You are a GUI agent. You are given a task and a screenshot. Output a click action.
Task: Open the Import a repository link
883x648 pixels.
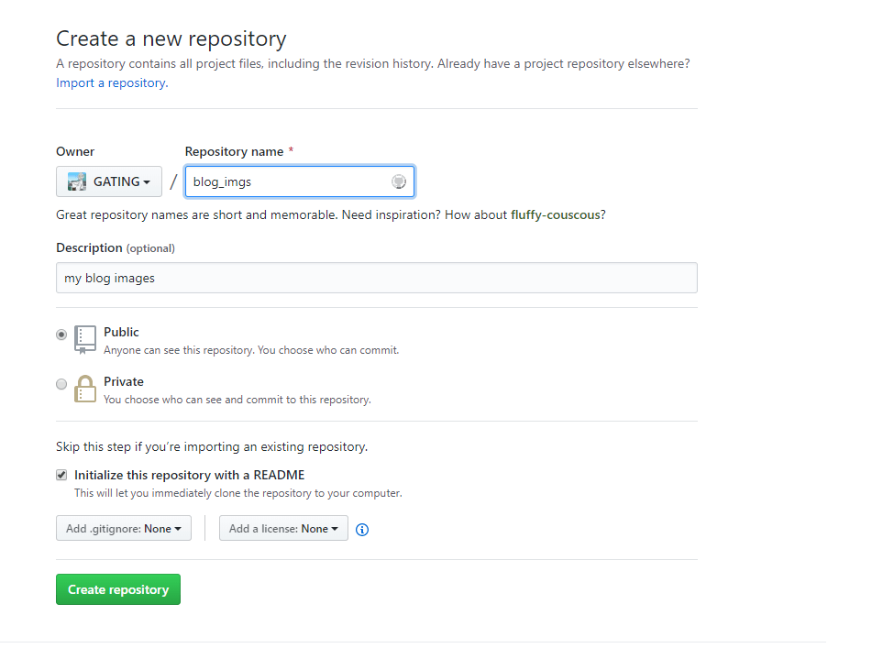[111, 82]
